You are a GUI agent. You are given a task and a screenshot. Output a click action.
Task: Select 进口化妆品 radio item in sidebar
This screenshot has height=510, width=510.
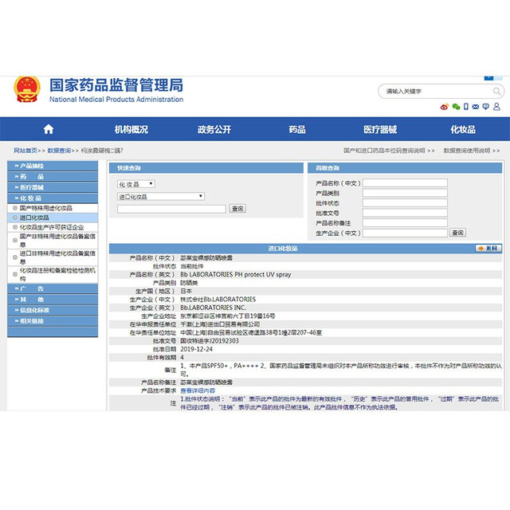(15, 218)
